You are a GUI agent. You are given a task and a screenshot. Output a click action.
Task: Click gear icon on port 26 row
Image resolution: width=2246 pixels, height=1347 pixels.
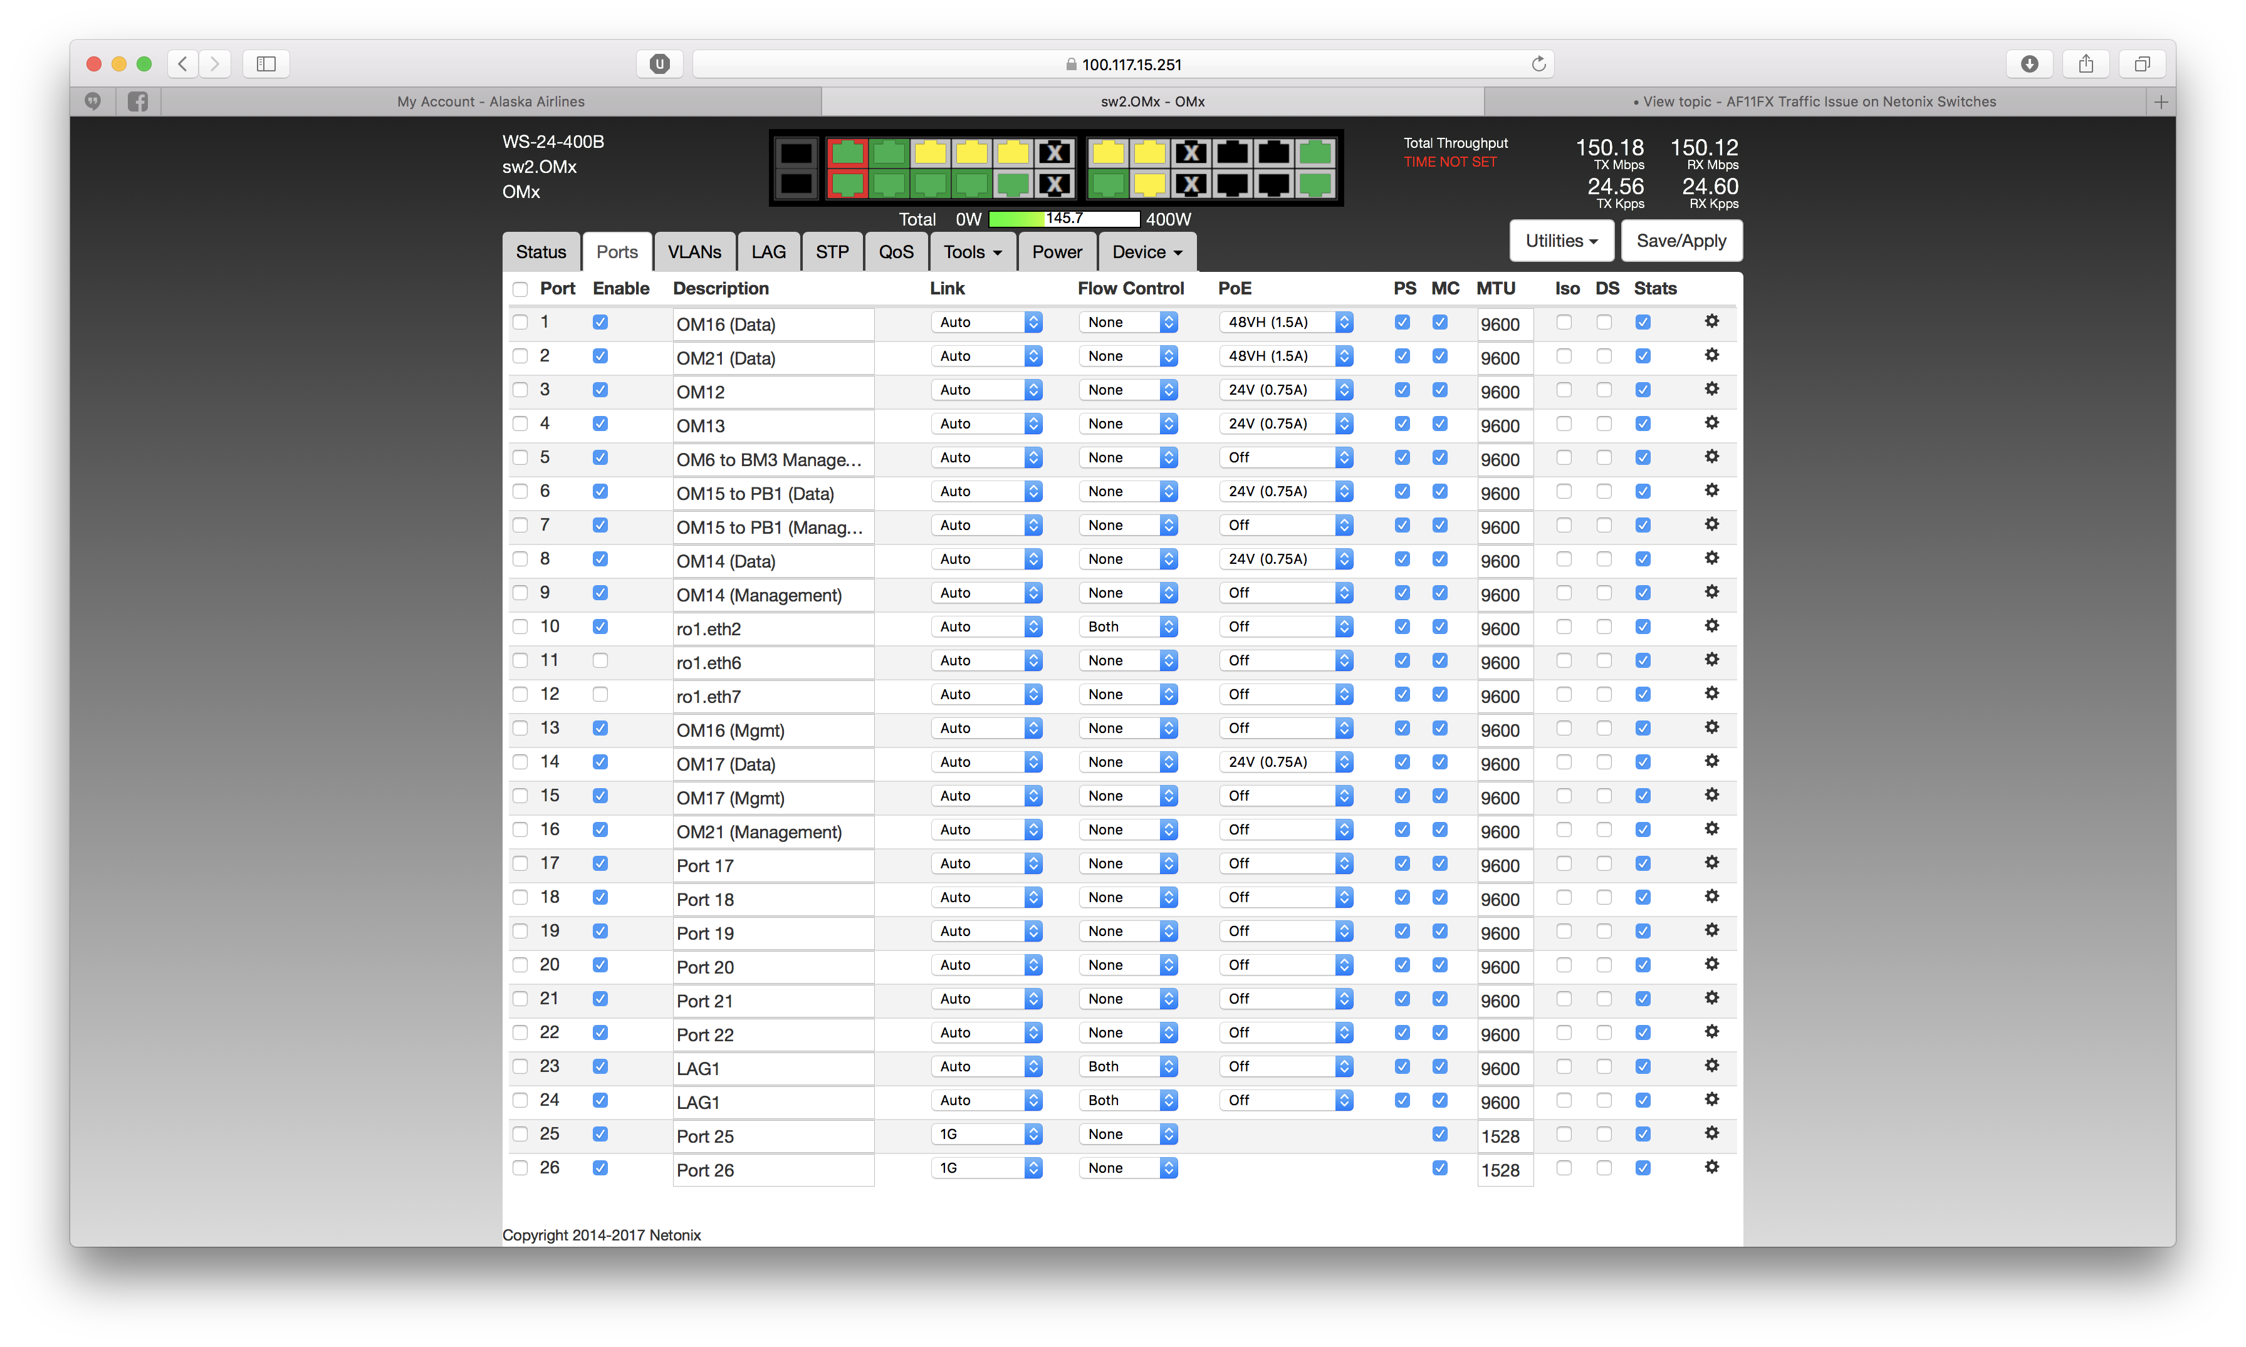1711,1167
